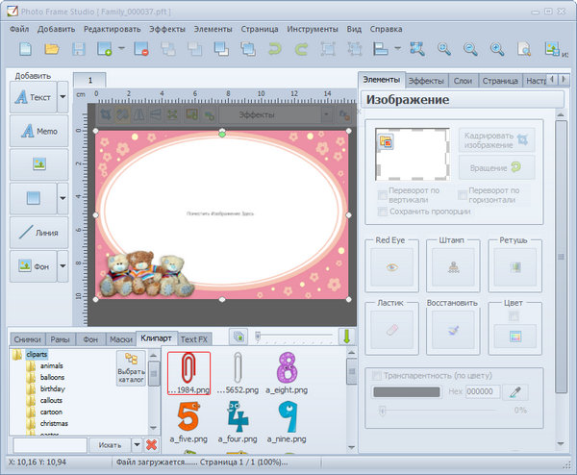Image resolution: width=577 pixels, height=475 pixels.
Task: Open the Эффекты menu in menu bar
Action: coord(167,29)
